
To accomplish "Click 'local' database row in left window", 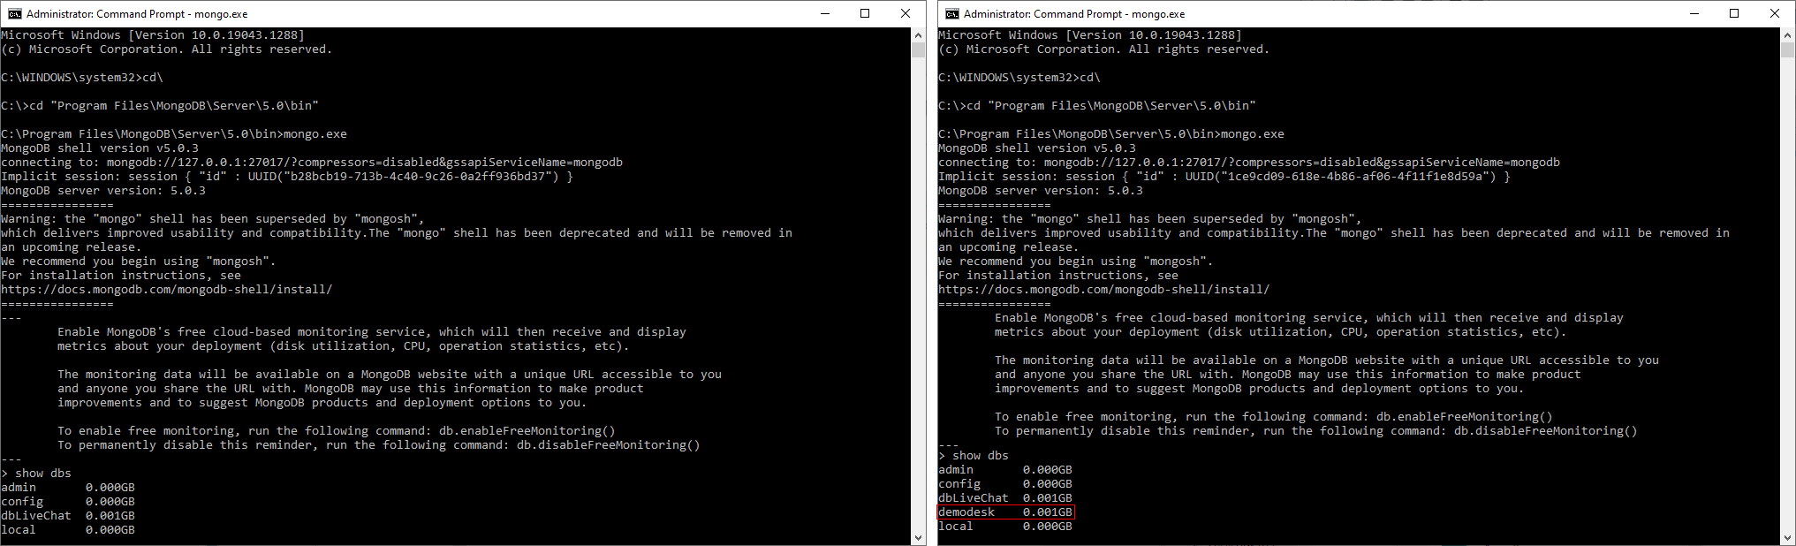I will pos(68,530).
